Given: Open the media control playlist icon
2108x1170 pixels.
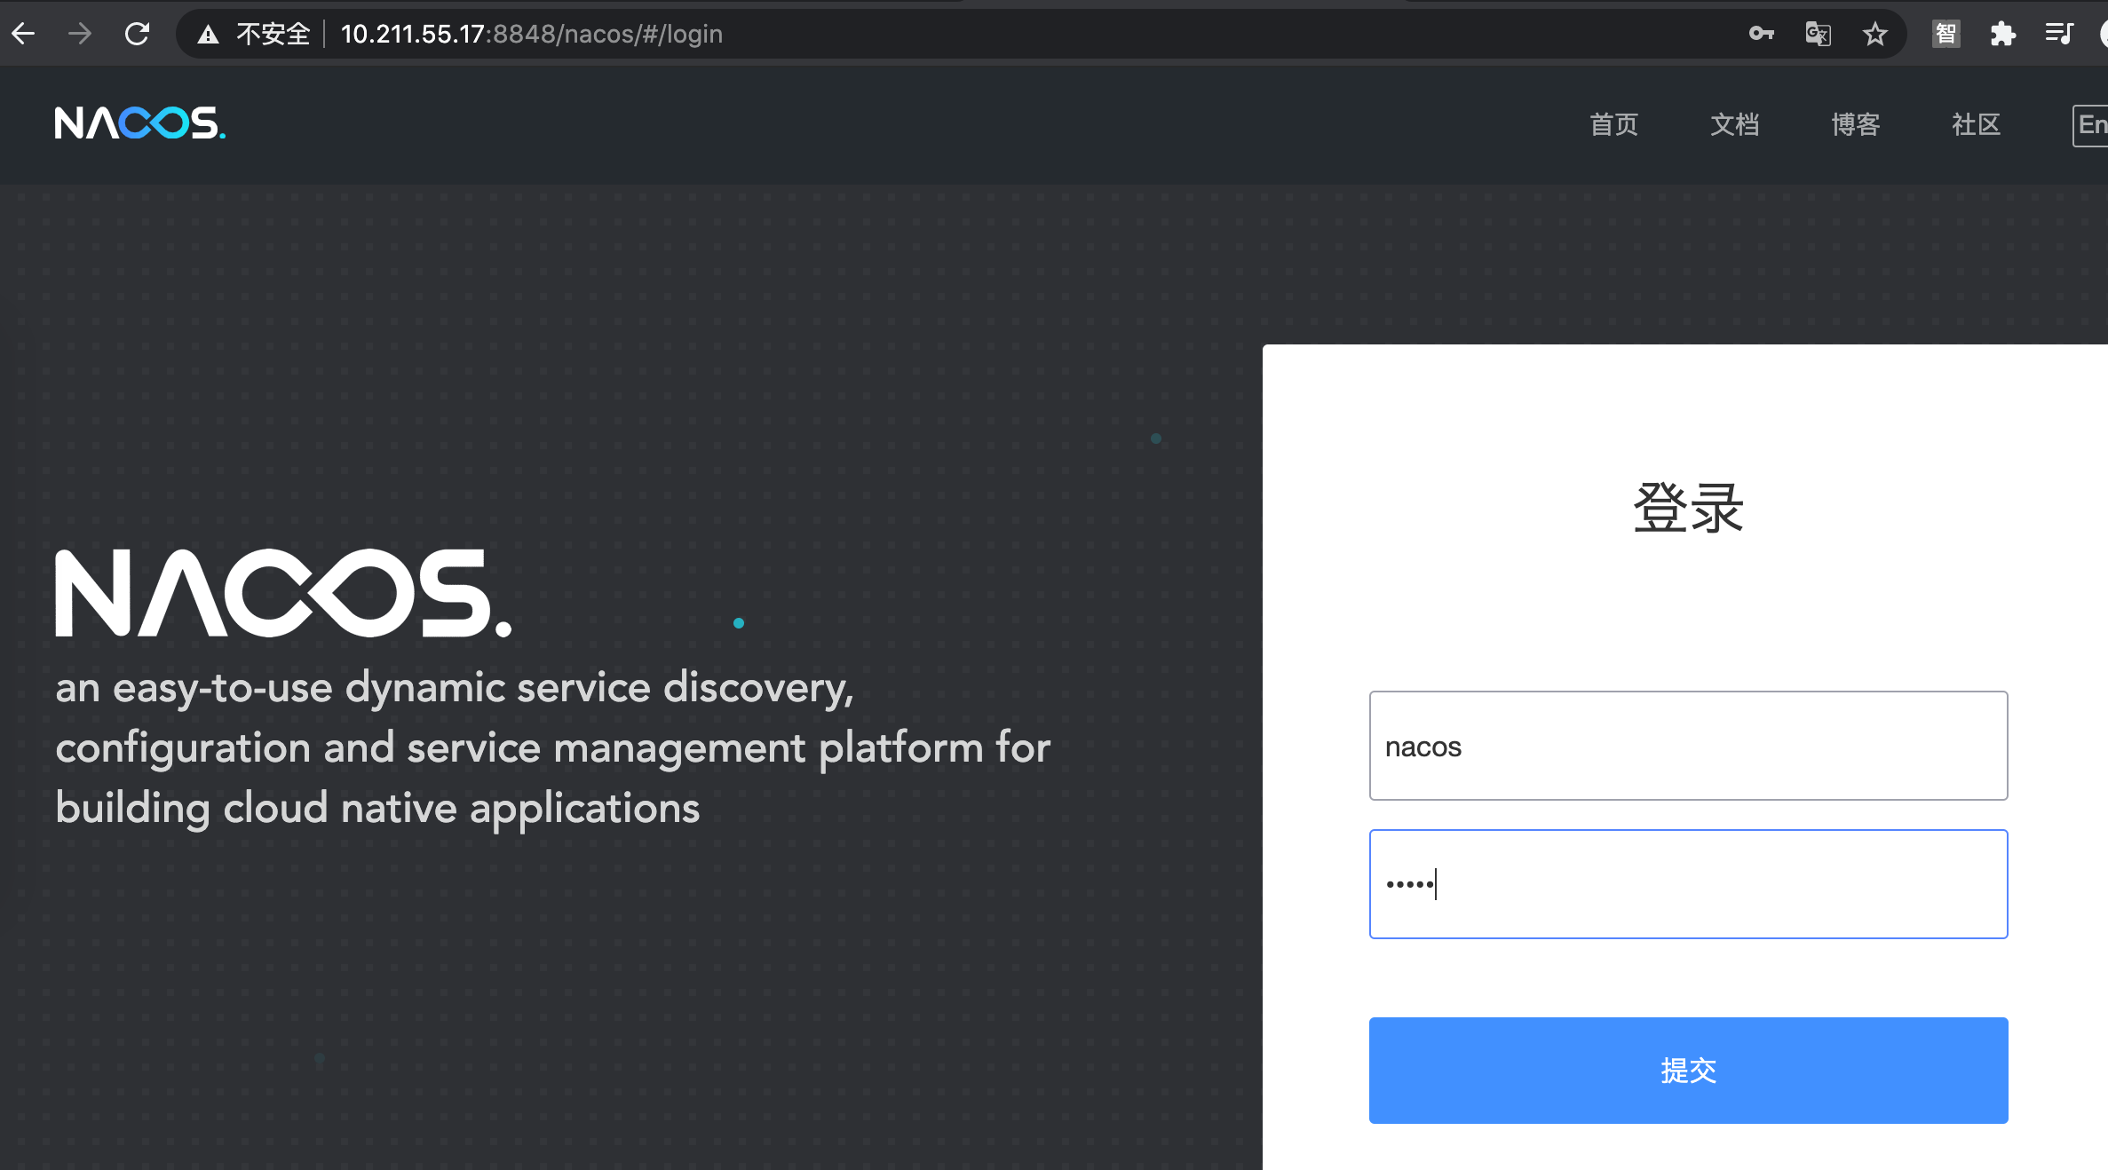Looking at the screenshot, I should point(2058,34).
